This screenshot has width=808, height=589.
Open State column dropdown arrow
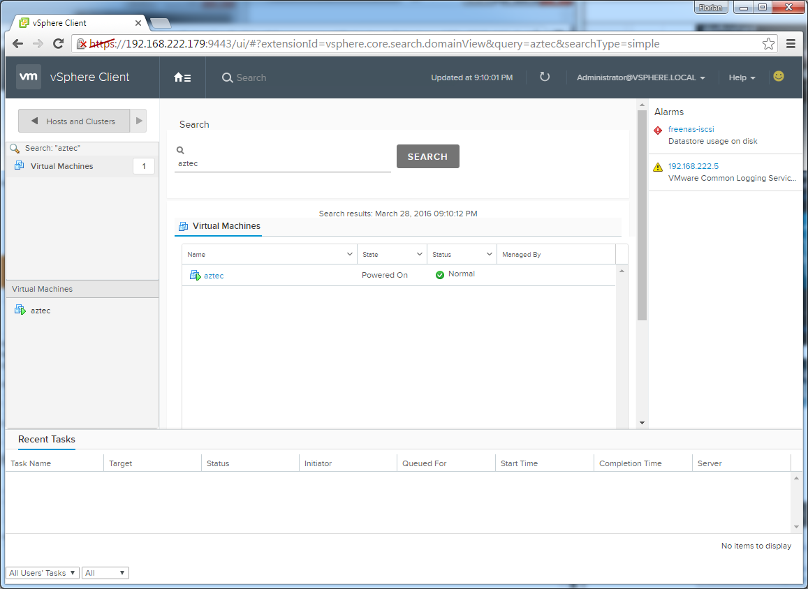[x=420, y=254]
